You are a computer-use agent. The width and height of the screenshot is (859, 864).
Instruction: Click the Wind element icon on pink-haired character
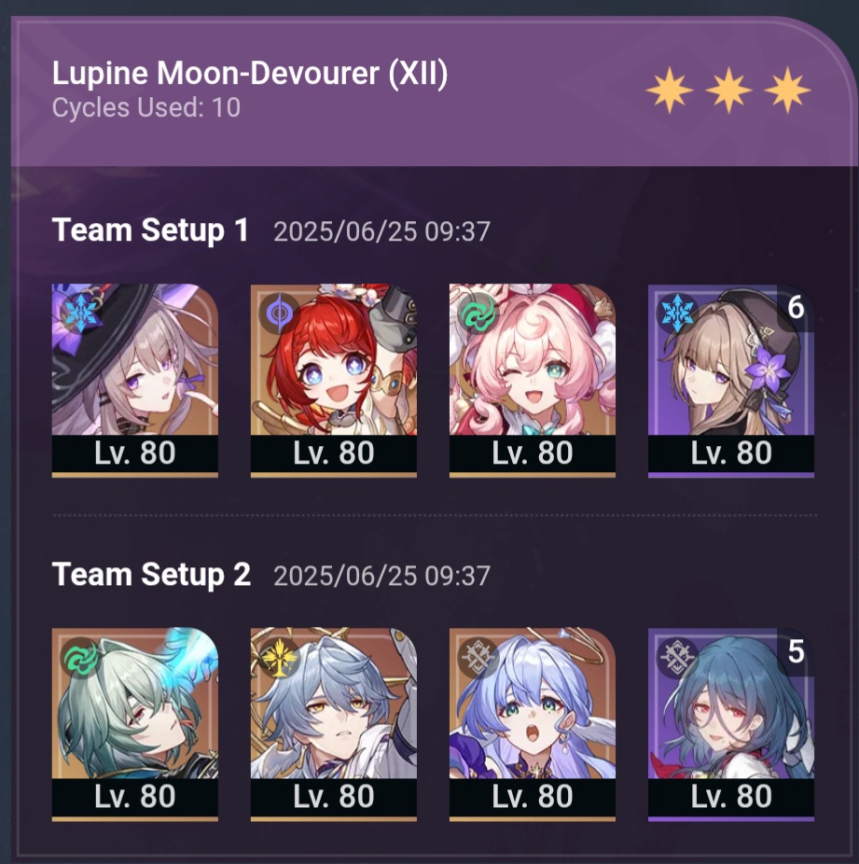[x=478, y=314]
